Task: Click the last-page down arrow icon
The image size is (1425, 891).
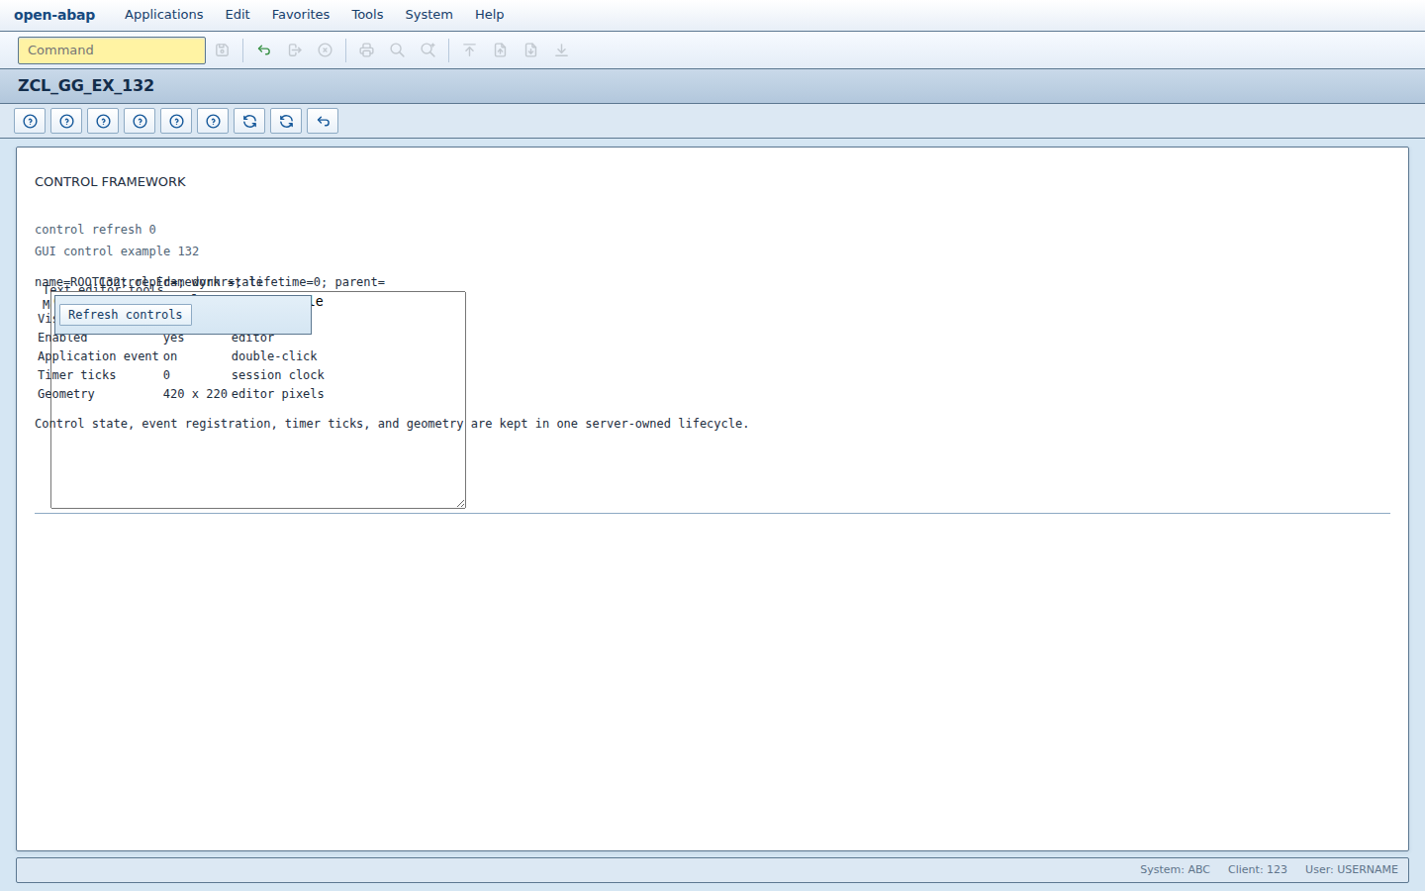Action: tap(562, 50)
